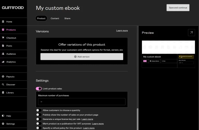This screenshot has width=199, height=130.
Task: Switch to the Share tab
Action: pyautogui.click(x=67, y=18)
